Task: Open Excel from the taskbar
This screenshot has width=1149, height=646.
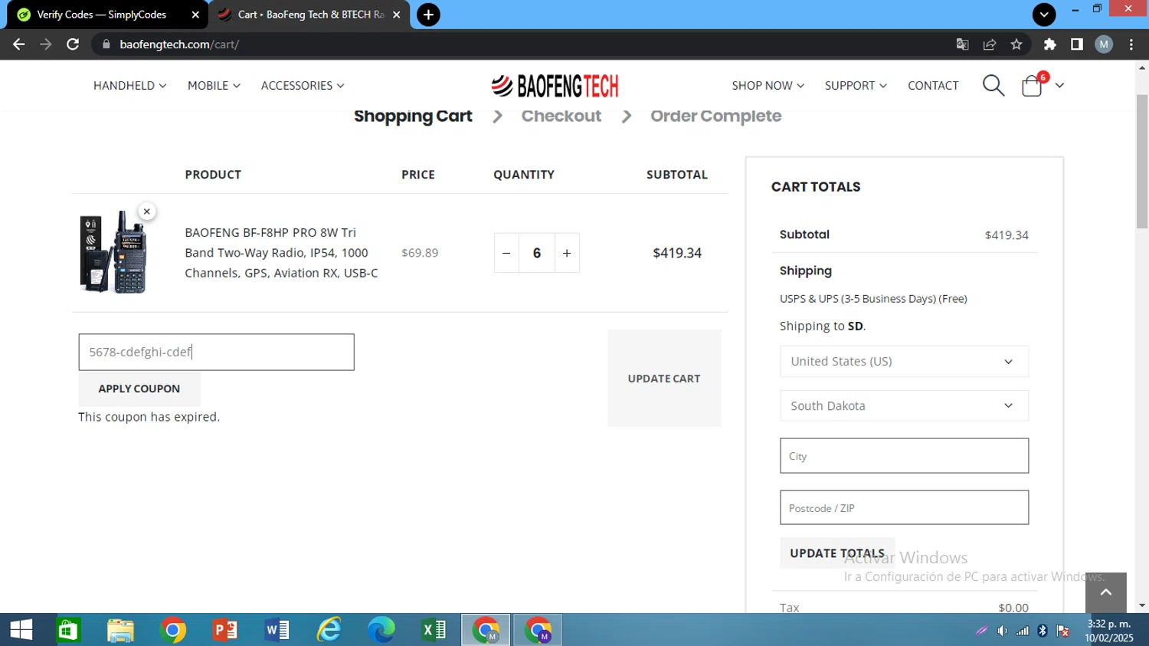Action: click(434, 630)
